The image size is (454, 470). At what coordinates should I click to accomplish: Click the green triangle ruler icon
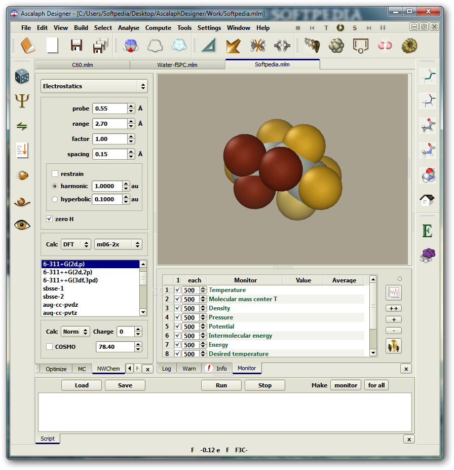pos(209,46)
